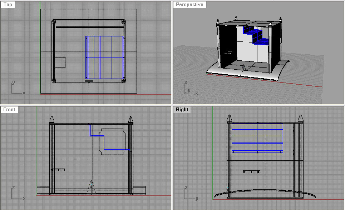Activate the Right viewport title label

[x=182, y=109]
